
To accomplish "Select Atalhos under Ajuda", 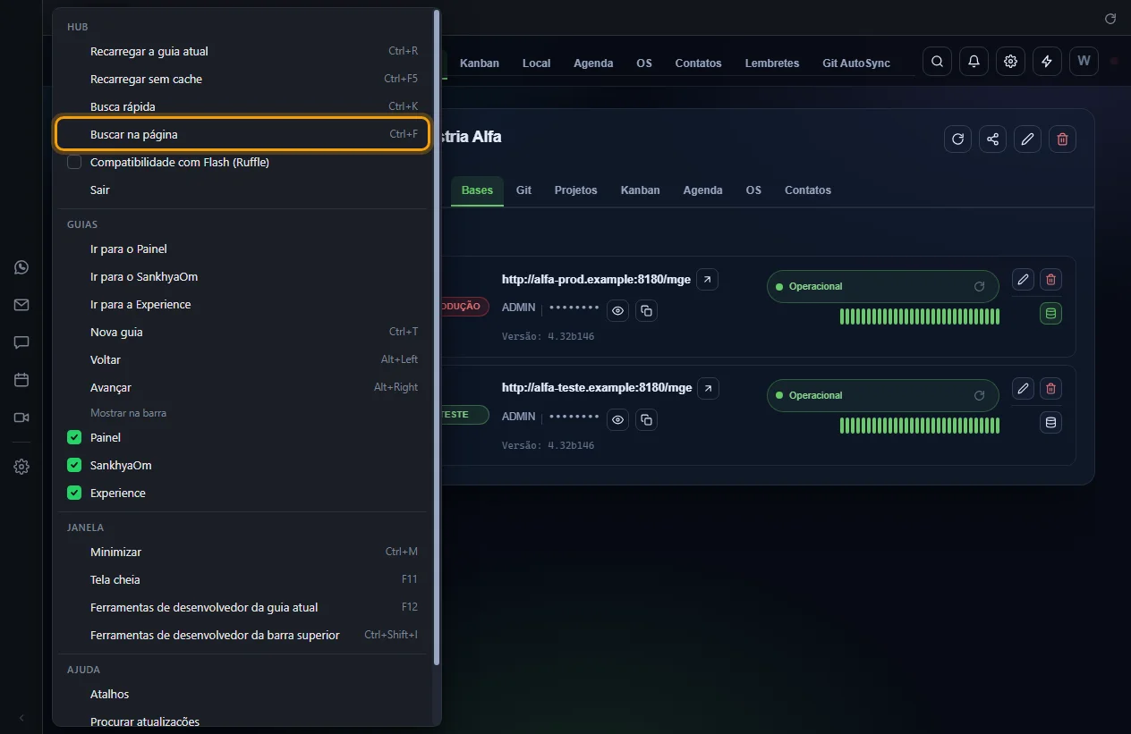I will tap(242, 694).
